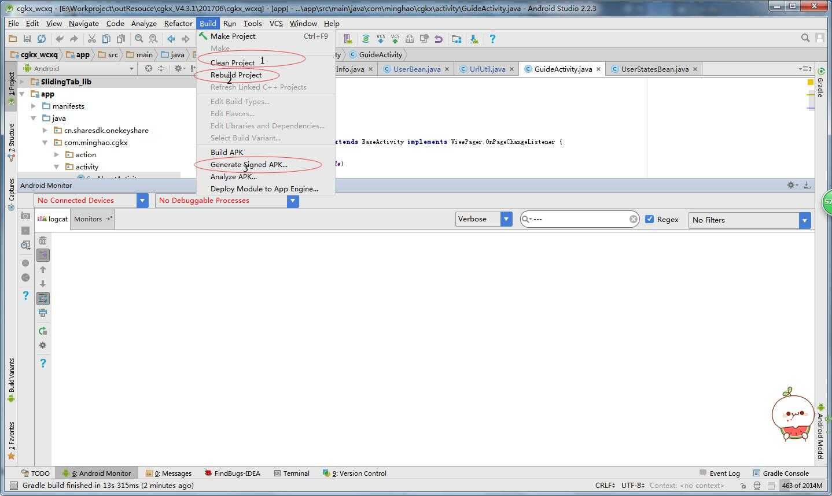The width and height of the screenshot is (832, 496).
Task: Switch to the Monitors tab
Action: click(x=92, y=219)
